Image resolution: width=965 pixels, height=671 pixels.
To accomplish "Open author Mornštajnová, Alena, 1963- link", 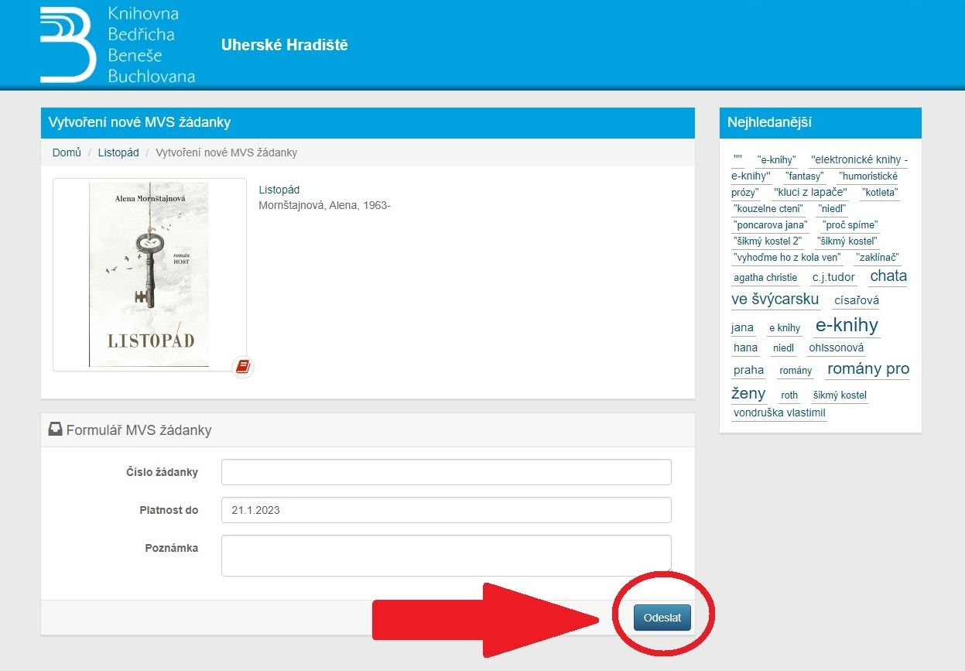I will 324,205.
